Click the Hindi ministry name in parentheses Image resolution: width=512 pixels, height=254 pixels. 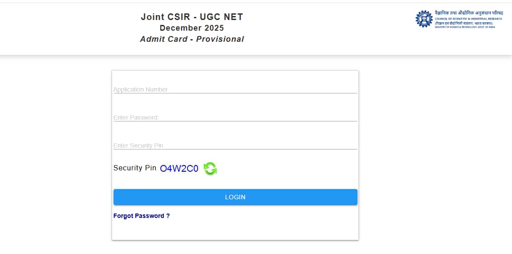point(464,23)
